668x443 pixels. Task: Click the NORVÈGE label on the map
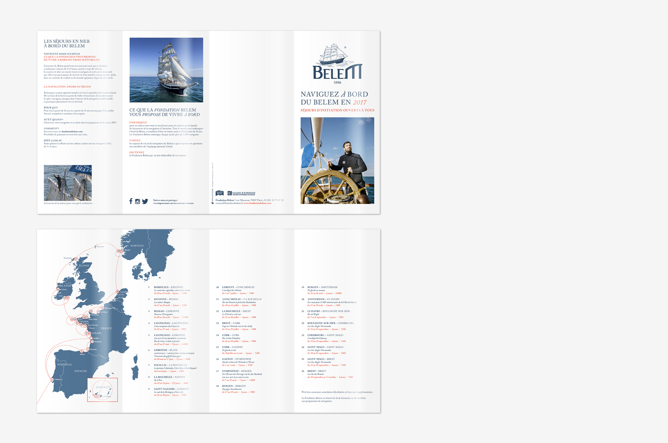click(x=137, y=246)
